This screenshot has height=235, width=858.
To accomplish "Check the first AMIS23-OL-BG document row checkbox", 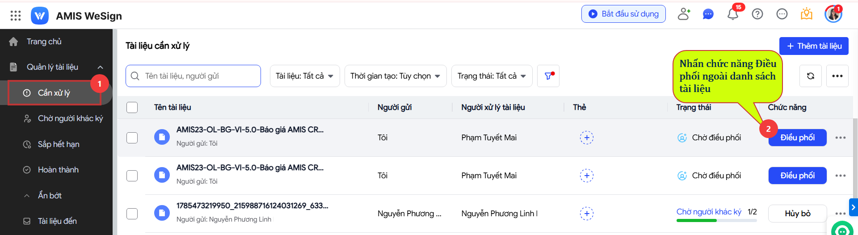I will [132, 138].
